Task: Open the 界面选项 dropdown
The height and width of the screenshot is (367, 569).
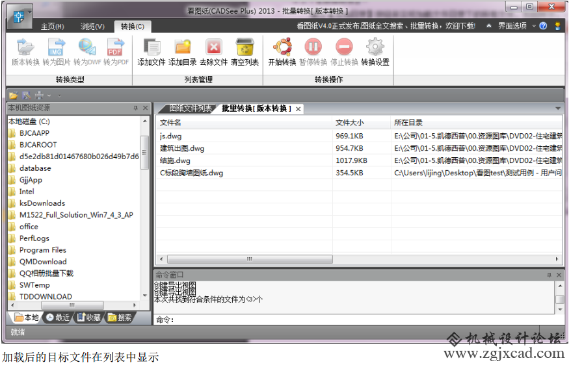Action: (x=516, y=26)
